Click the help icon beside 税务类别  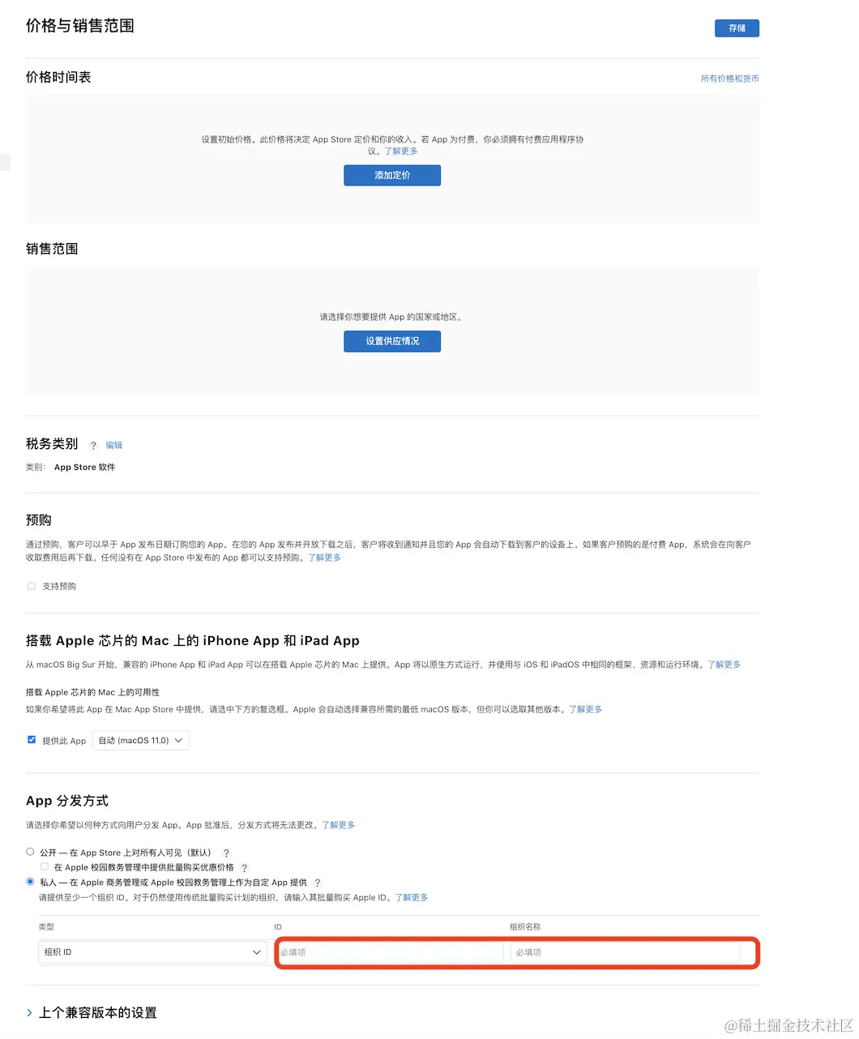click(x=93, y=446)
